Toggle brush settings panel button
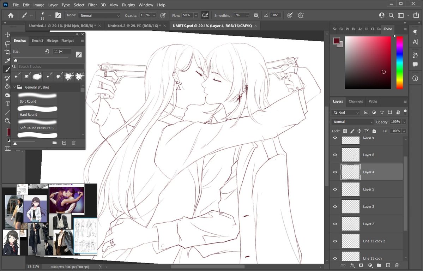 58,16
